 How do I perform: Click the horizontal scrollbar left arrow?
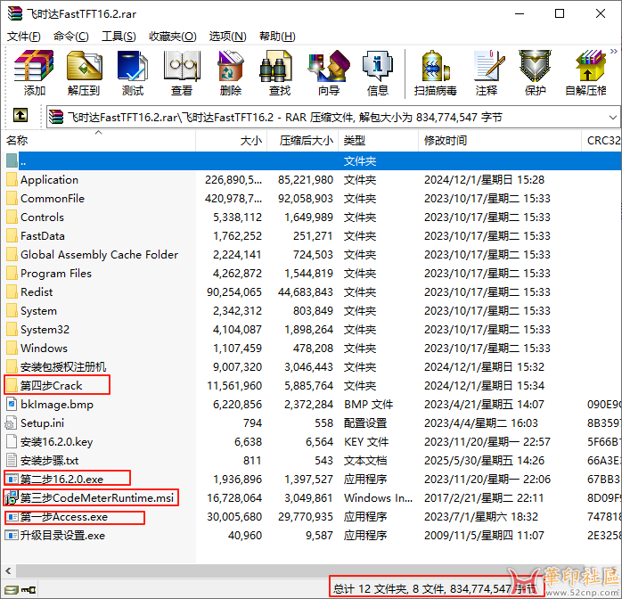[x=8, y=570]
